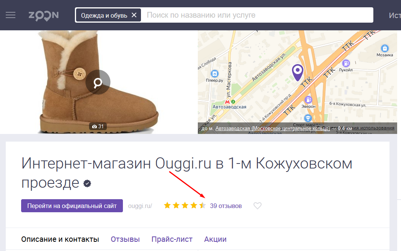This screenshot has height=251, width=401.
Task: Open Мозаика shopping marker on map
Action: [x=384, y=48]
